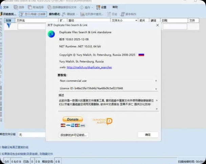The width and height of the screenshot is (206, 164).
Task: Close the About dialog with X
Action: (158, 25)
